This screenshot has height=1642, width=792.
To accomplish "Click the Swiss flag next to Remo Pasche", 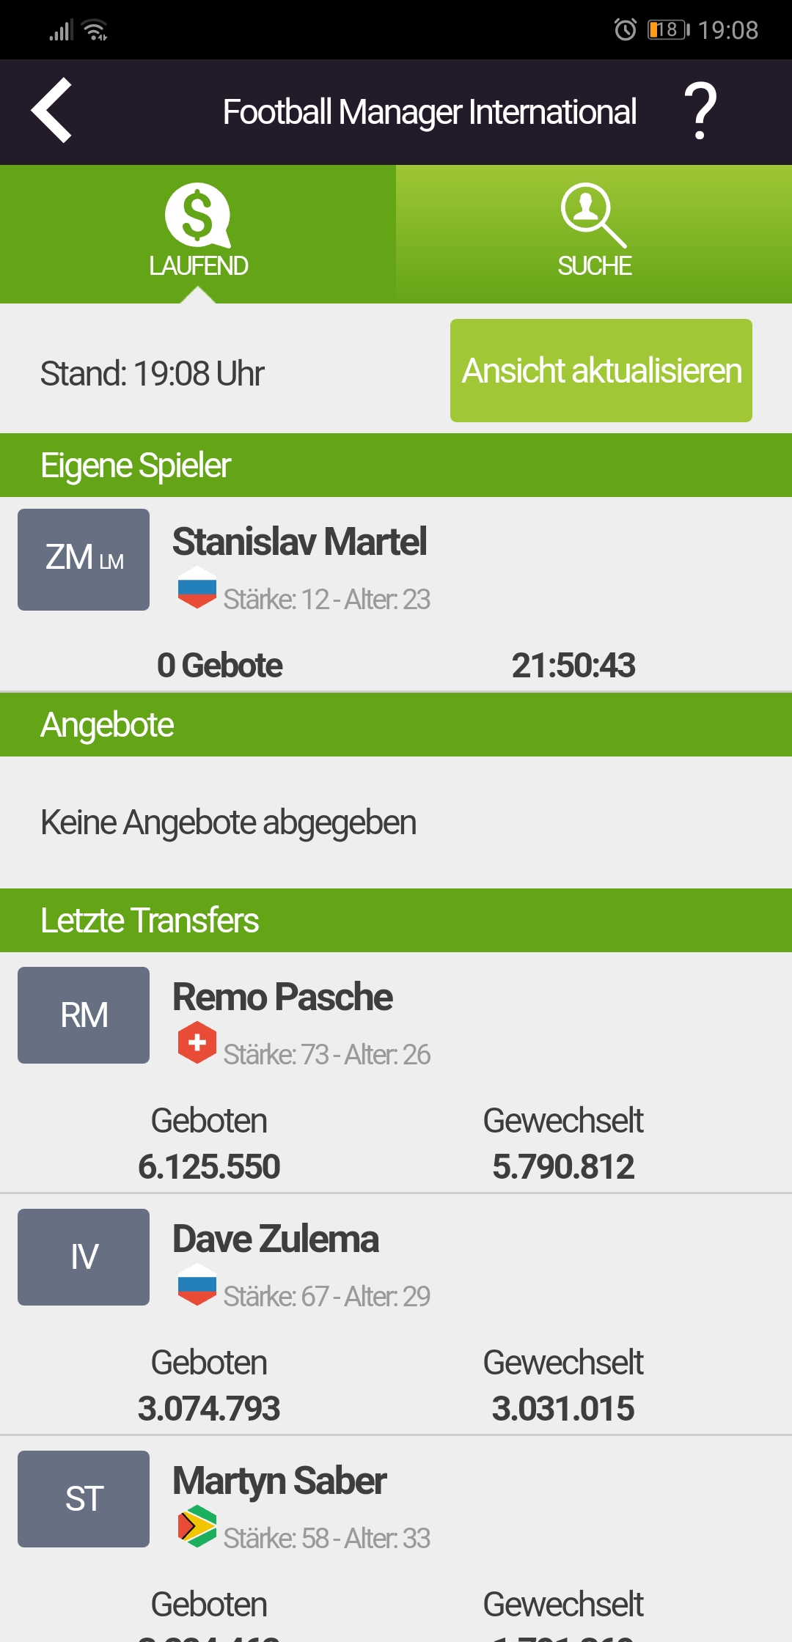I will click(x=197, y=1042).
